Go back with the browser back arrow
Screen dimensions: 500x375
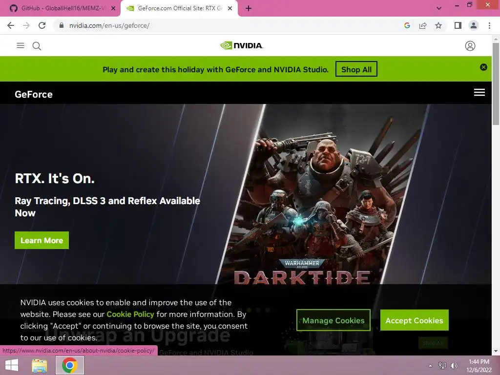click(11, 25)
